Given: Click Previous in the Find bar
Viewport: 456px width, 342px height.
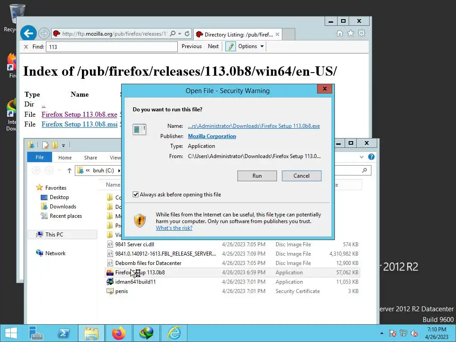Looking at the screenshot, I should click(191, 46).
